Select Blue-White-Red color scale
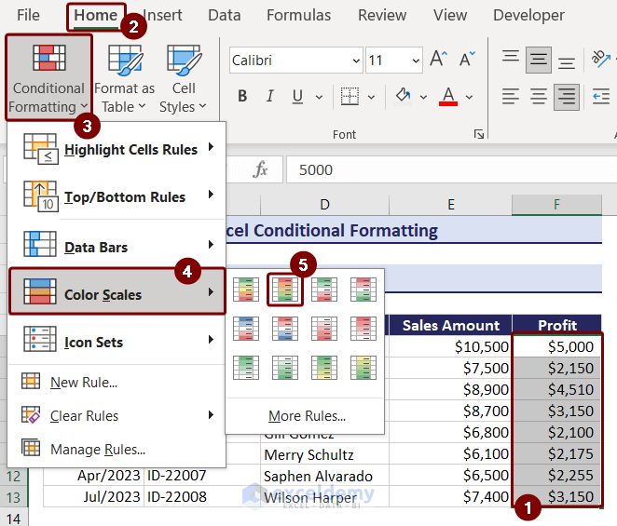The height and width of the screenshot is (526, 617). click(x=246, y=329)
